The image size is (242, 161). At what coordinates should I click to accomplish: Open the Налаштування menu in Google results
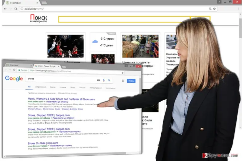tap(95, 88)
